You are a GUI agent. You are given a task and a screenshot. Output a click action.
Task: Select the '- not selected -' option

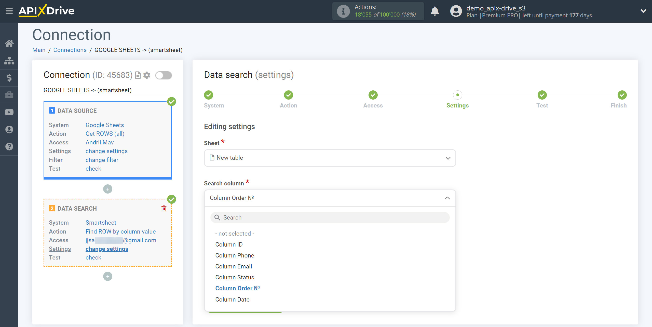[235, 234]
